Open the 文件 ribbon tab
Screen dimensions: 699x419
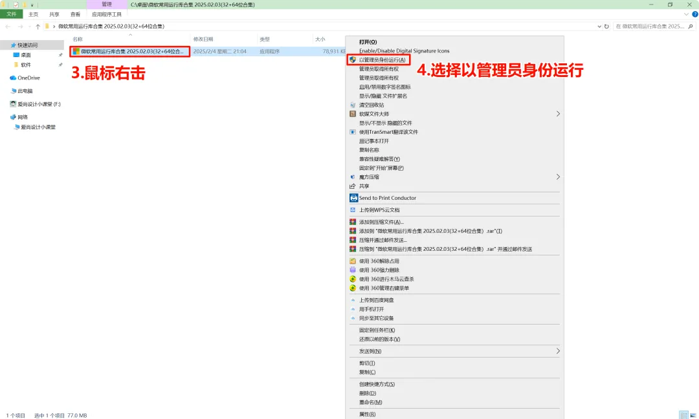[11, 14]
